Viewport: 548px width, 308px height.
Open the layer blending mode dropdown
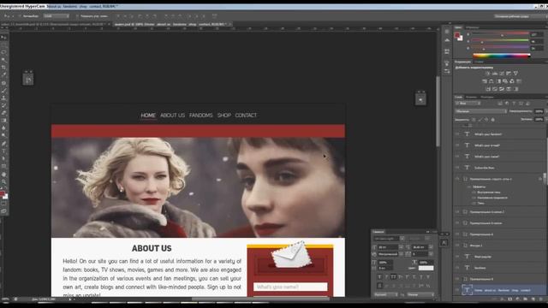click(480, 111)
